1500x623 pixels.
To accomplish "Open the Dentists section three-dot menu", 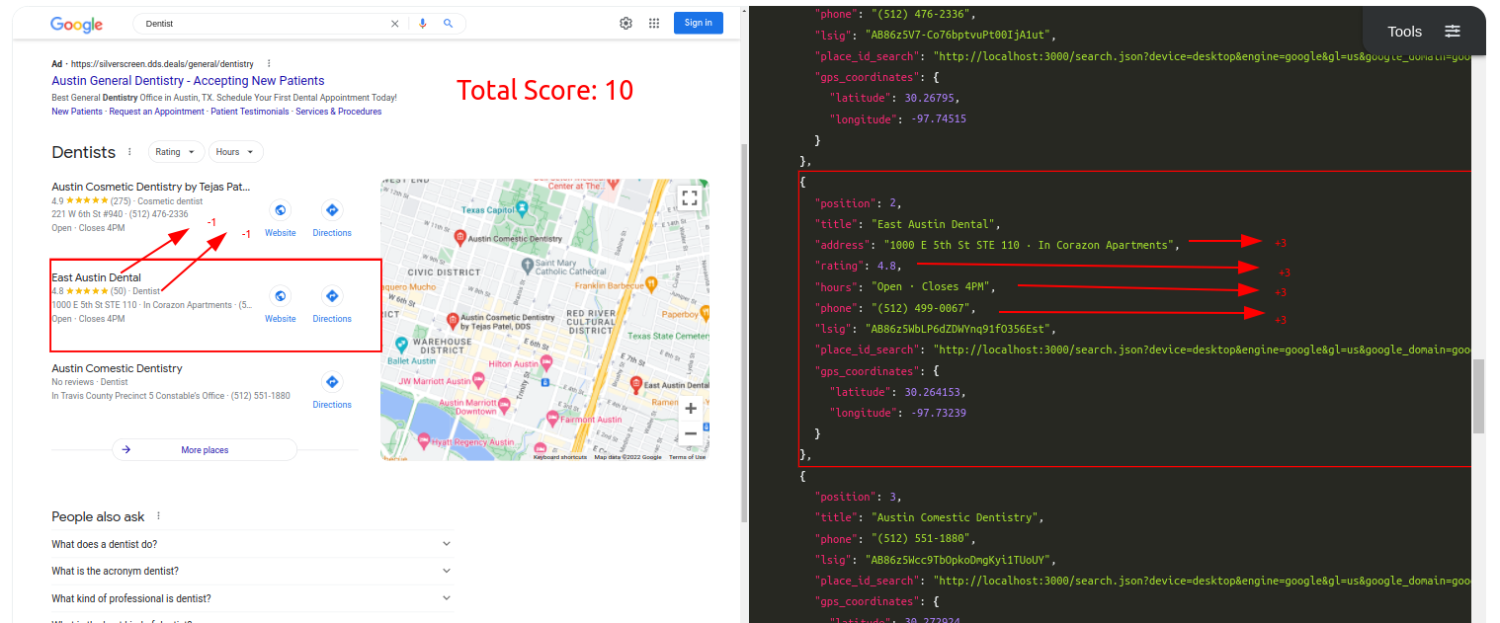I will pyautogui.click(x=129, y=152).
